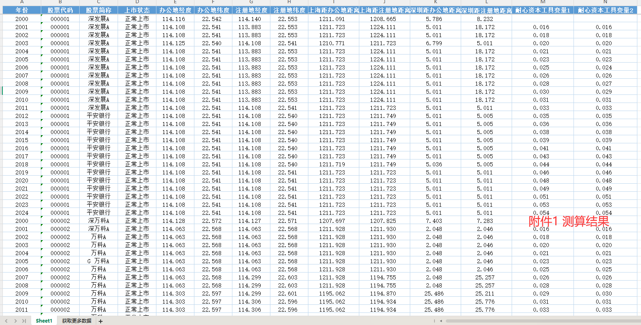Select the cell containing 1211.719
The width and height of the screenshot is (641, 325).
tap(333, 164)
